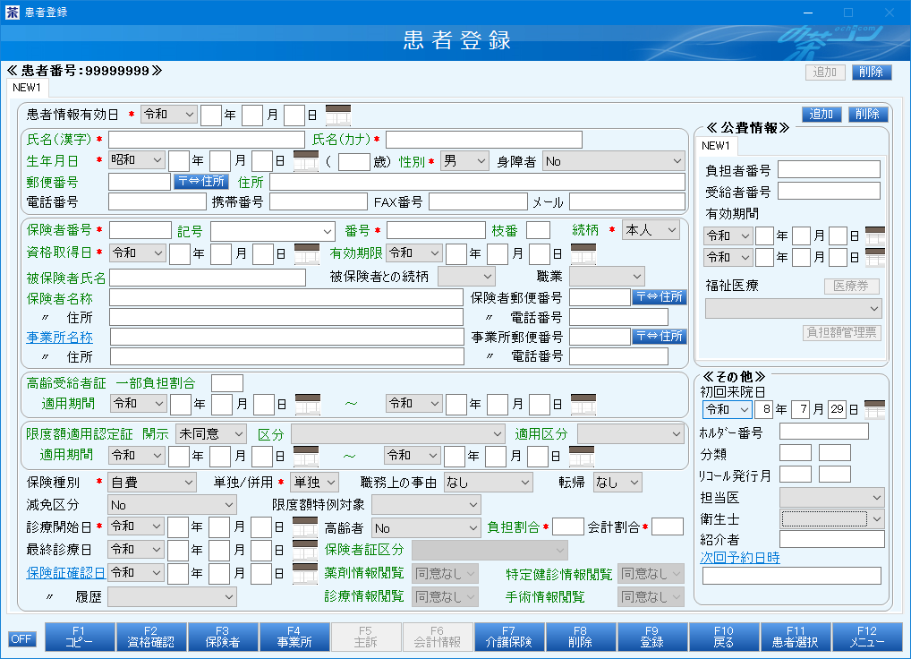Open calendar for 限度額適用認定証 start date
The width and height of the screenshot is (911, 659).
coord(305,456)
